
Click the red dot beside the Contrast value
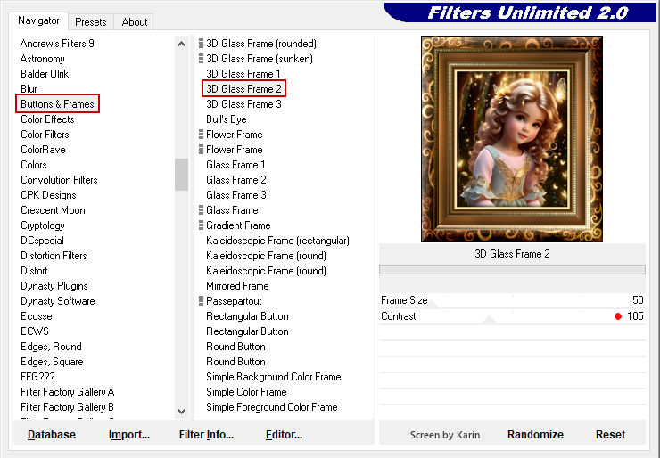click(617, 316)
